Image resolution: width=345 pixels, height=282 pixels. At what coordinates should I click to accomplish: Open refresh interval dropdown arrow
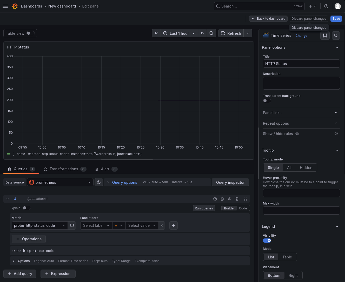tap(248, 33)
